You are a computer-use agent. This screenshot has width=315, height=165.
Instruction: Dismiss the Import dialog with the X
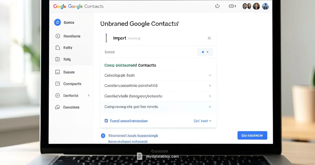point(209,38)
